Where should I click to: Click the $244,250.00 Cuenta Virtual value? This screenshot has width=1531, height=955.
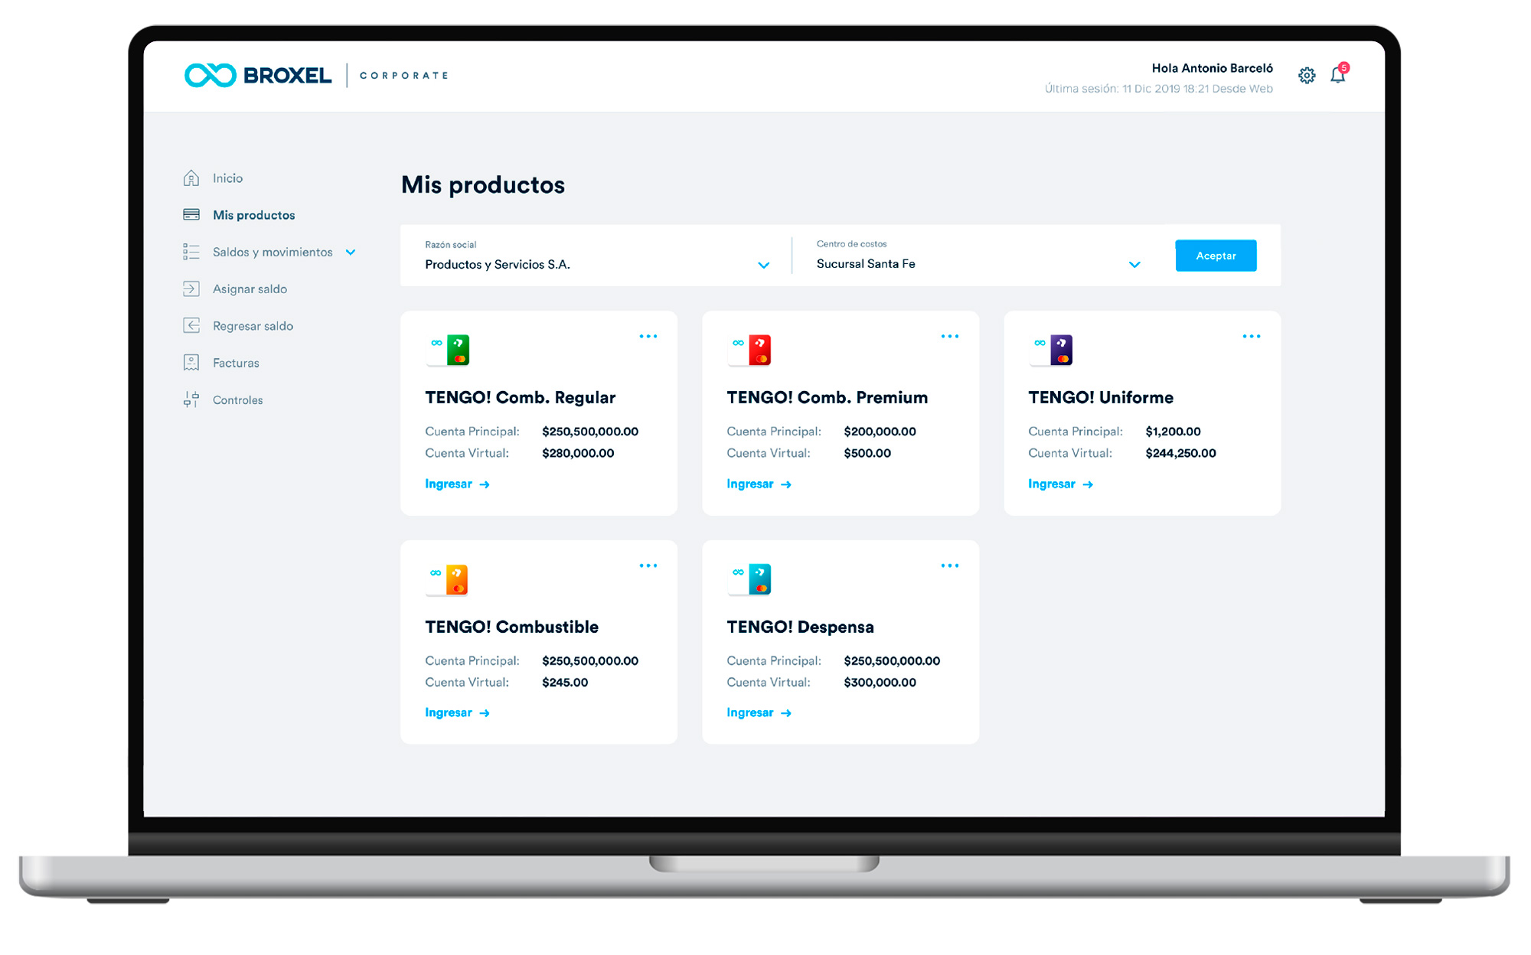click(x=1180, y=453)
